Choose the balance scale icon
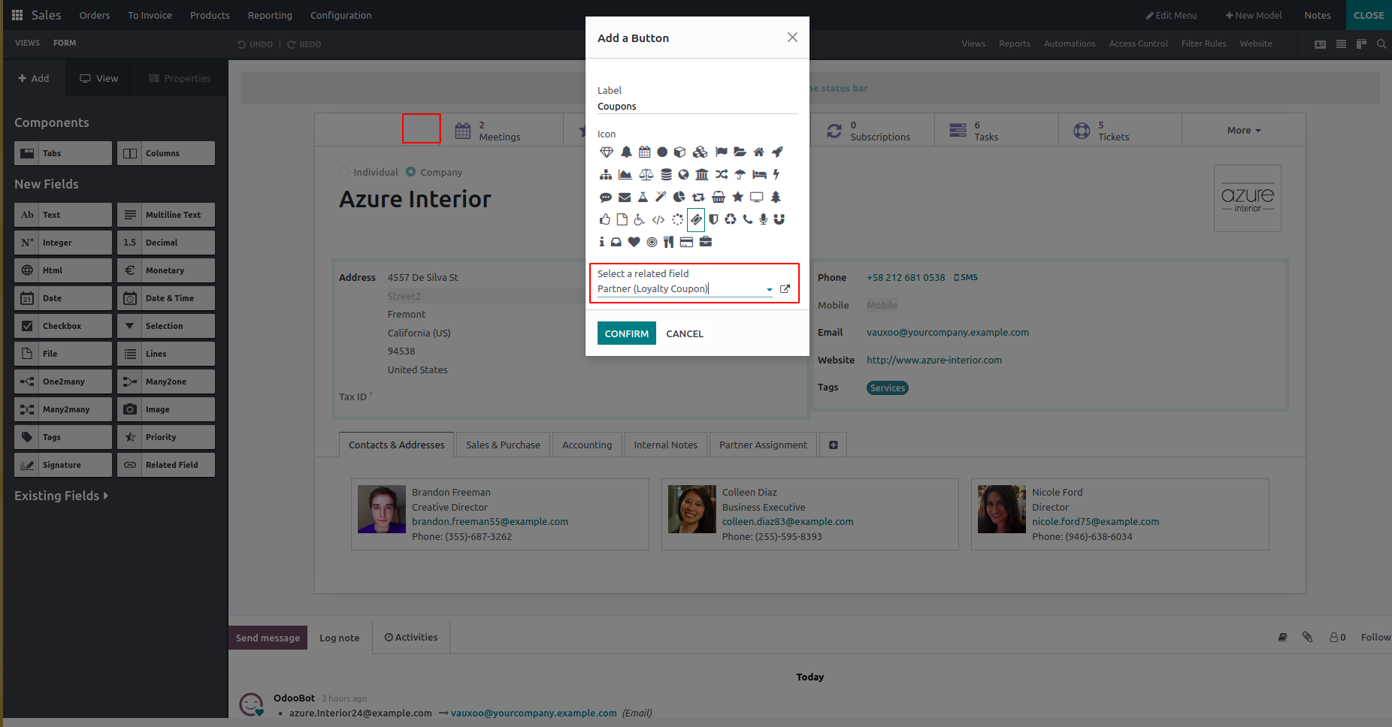This screenshot has width=1392, height=727. coord(646,175)
